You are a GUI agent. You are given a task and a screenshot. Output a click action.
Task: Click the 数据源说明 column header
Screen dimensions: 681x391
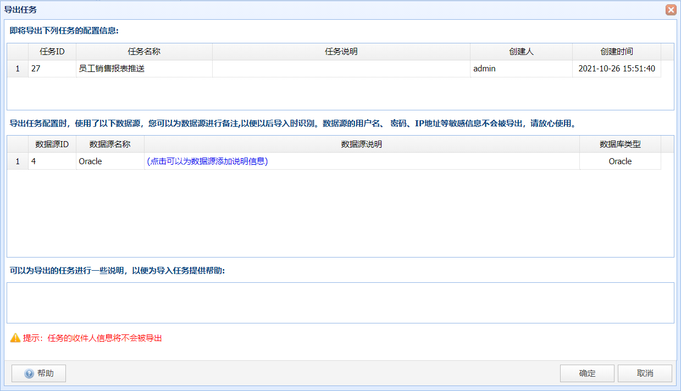[361, 144]
